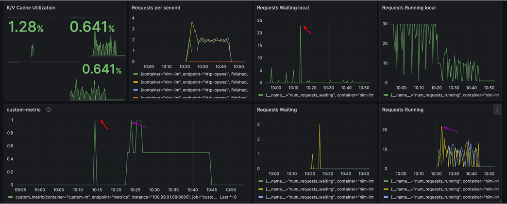
Task: Open the Requests Waiting local title menu
Action: tap(283, 8)
